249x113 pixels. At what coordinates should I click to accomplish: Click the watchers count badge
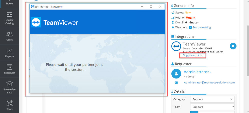coord(190,28)
